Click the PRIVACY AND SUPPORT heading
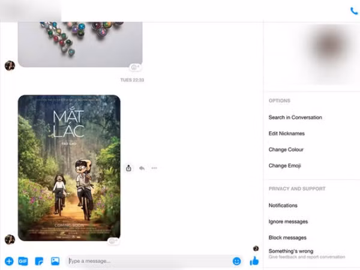This screenshot has height=270, width=360. tap(297, 189)
